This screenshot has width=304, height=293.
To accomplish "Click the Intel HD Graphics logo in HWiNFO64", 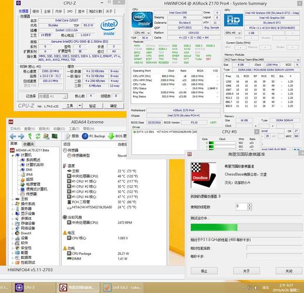I will coord(234,20).
